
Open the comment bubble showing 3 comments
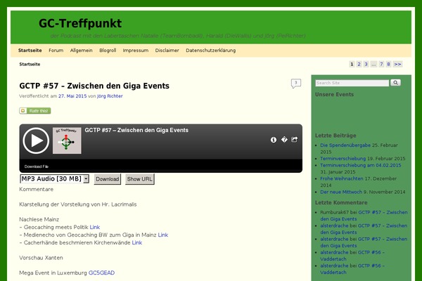296,84
